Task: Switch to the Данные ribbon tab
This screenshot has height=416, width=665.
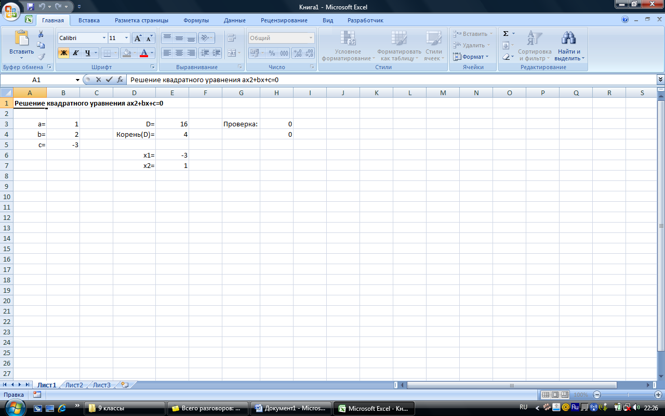Action: coord(235,20)
